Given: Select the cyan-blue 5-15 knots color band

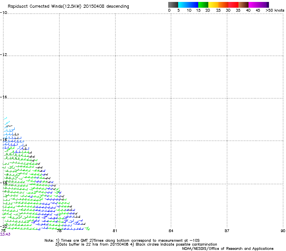Looking at the screenshot, I should click(188, 5).
